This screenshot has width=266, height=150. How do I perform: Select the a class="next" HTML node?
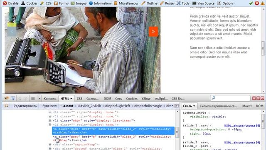coord(113,130)
